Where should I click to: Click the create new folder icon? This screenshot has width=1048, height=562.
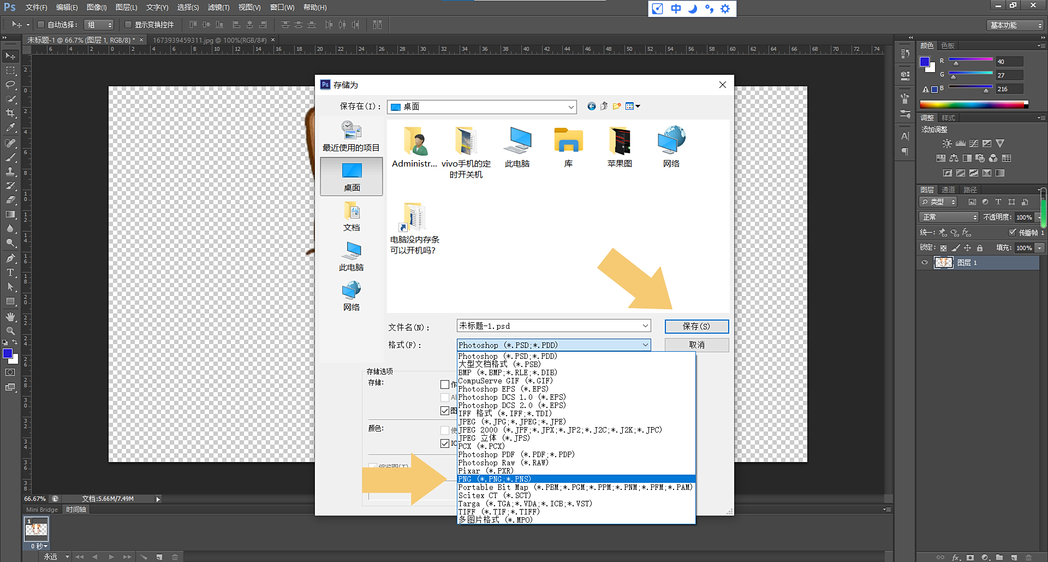[617, 107]
